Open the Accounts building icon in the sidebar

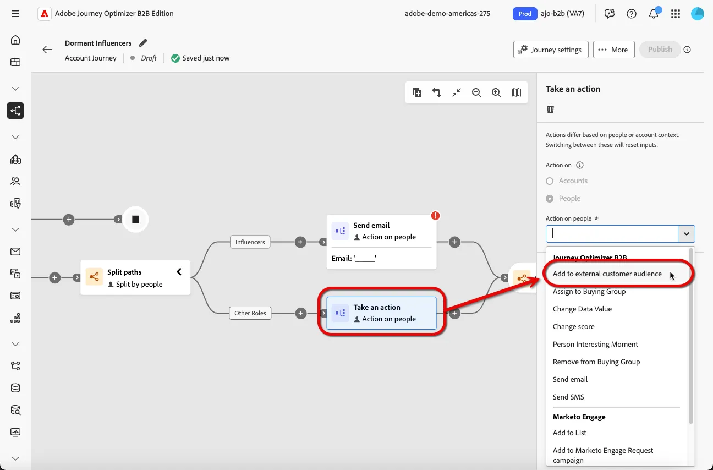(x=15, y=159)
